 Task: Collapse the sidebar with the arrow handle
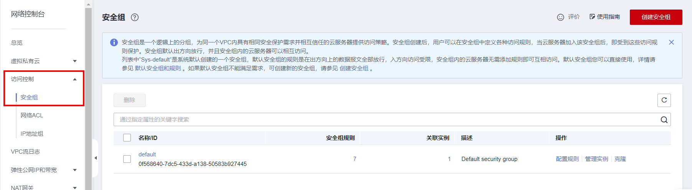pos(96,158)
